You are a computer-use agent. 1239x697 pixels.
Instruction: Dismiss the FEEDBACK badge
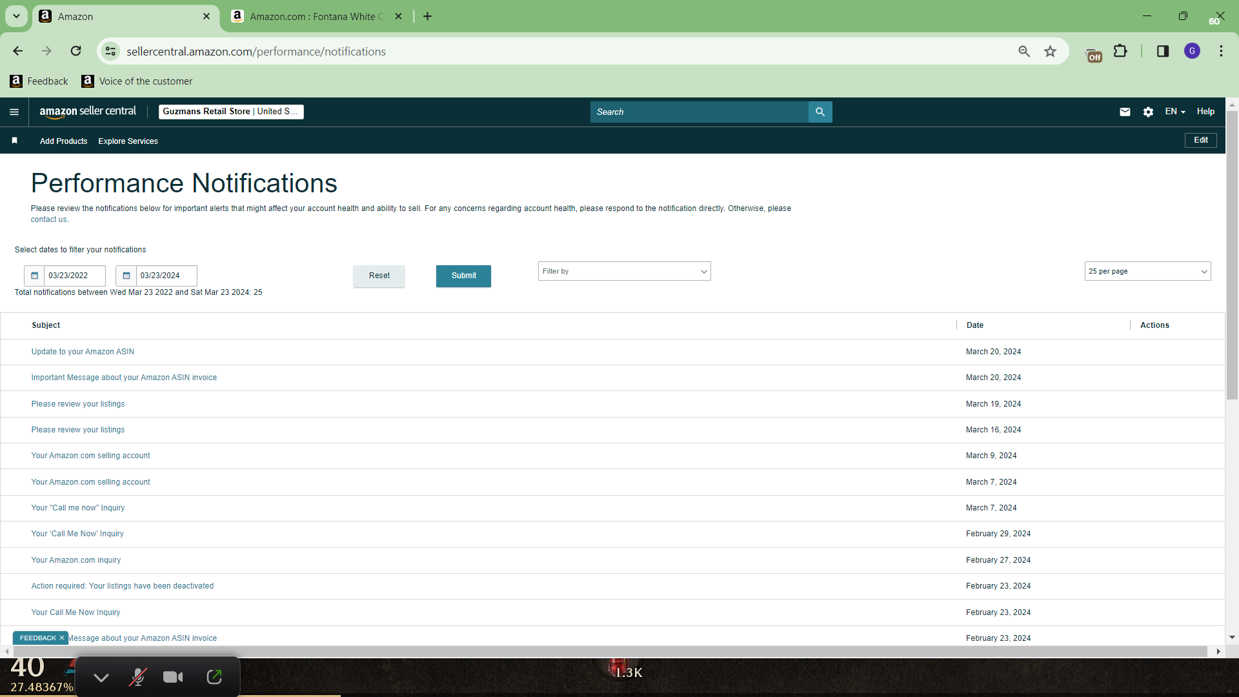coord(62,638)
